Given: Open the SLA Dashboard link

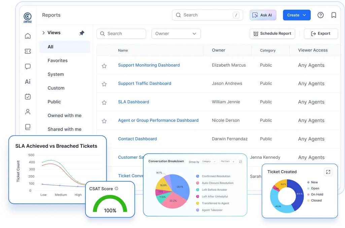Looking at the screenshot, I should [134, 102].
